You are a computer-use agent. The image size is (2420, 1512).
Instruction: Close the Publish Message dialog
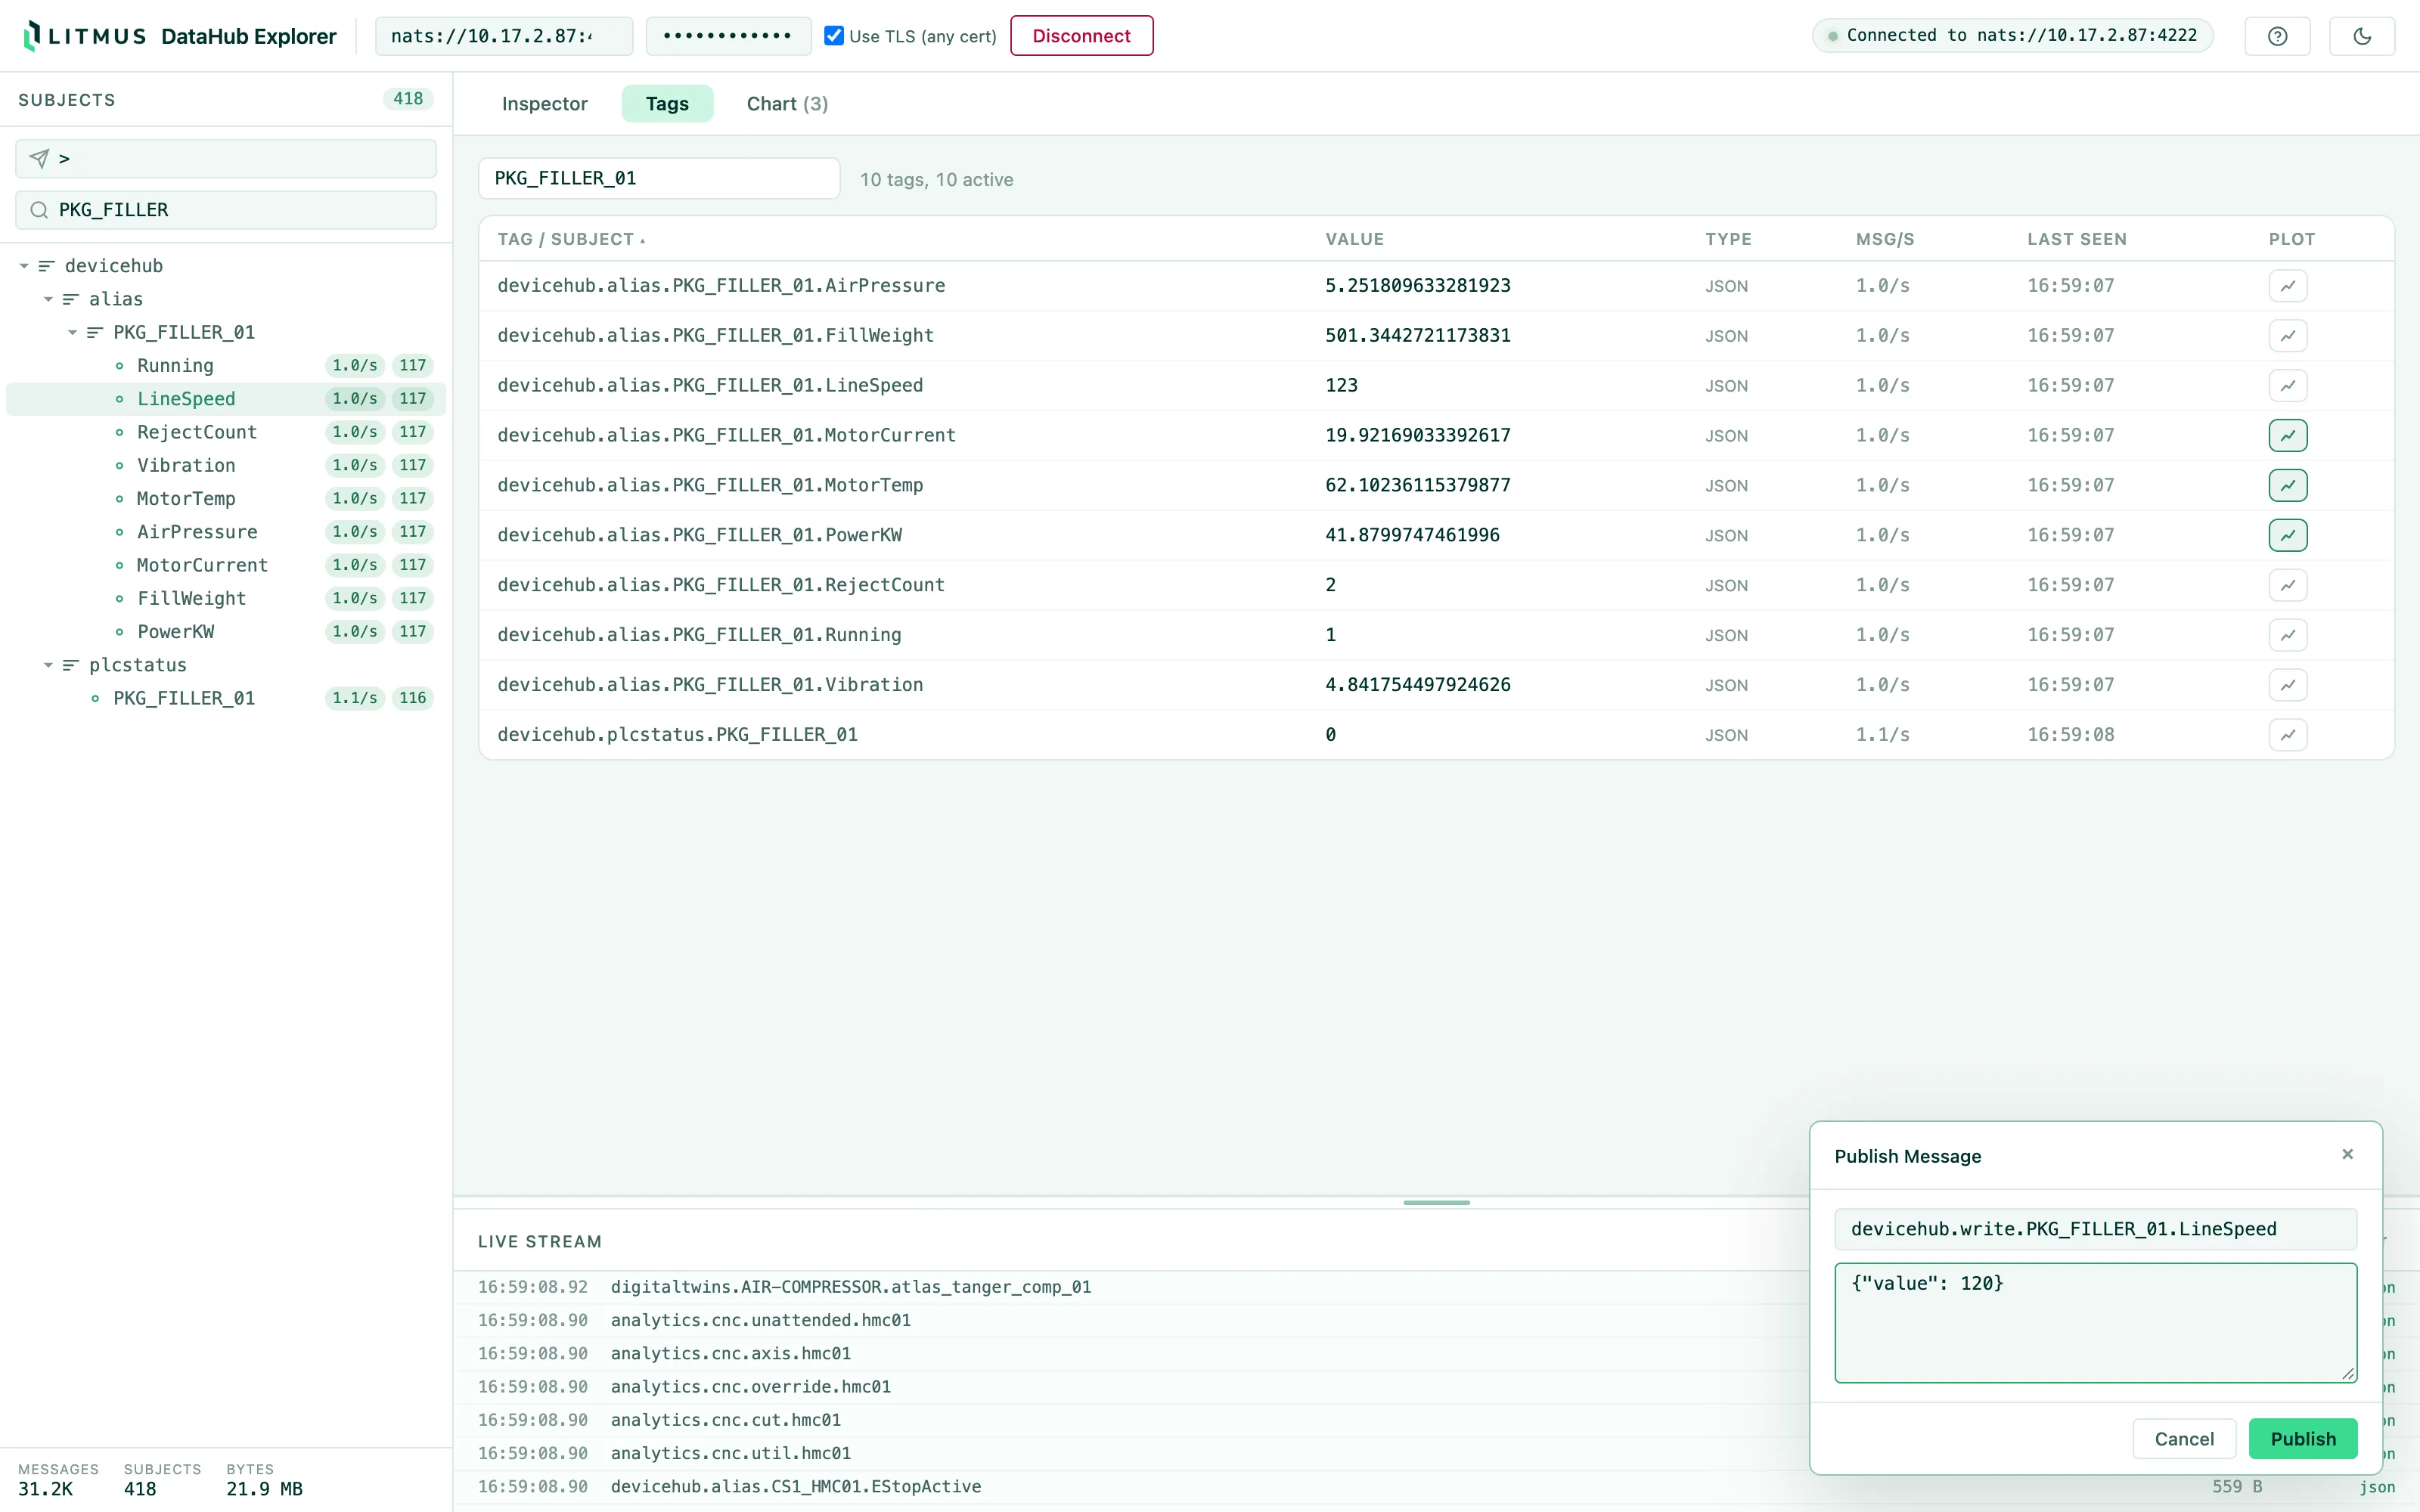pyautogui.click(x=2347, y=1154)
